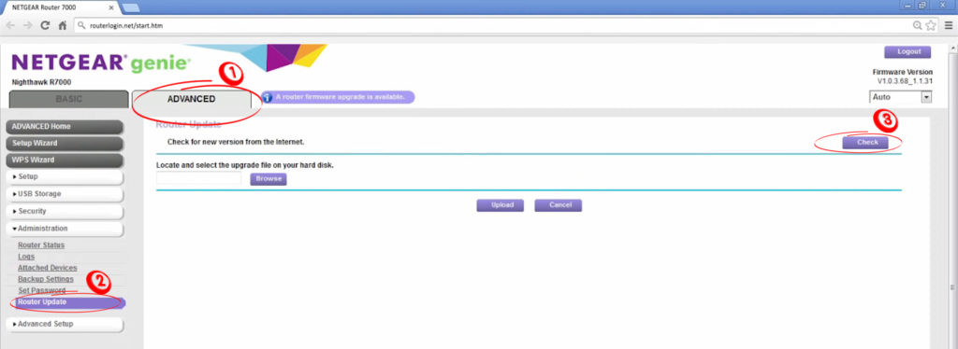Open the Router Status link
958x349 pixels.
click(41, 245)
